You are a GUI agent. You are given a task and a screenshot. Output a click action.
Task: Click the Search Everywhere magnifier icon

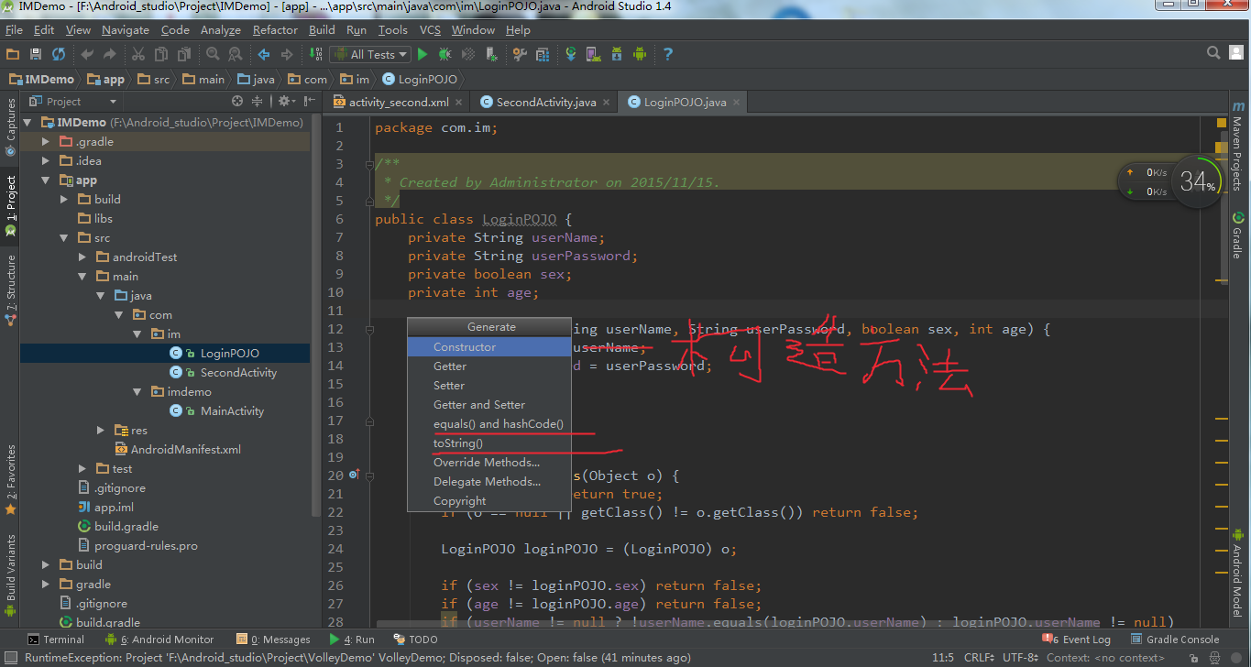point(1213,53)
